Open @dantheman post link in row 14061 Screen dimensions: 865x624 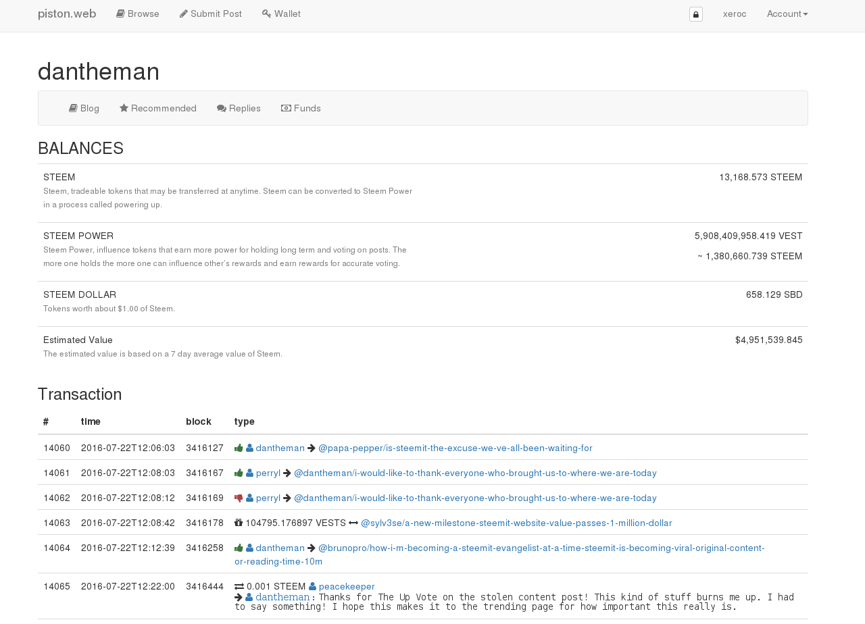pyautogui.click(x=475, y=473)
